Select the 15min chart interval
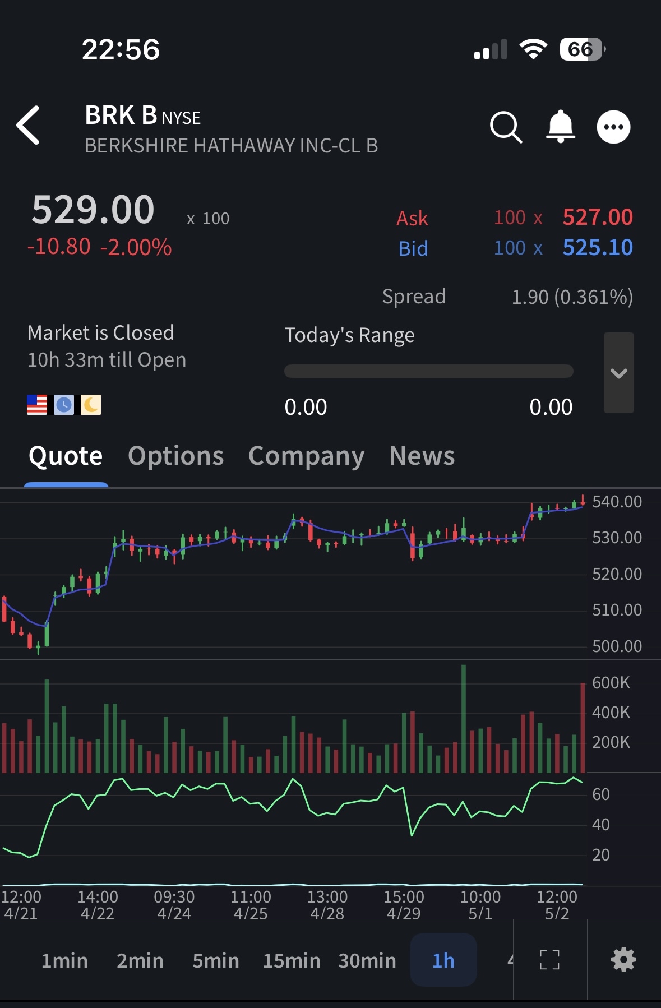This screenshot has height=1008, width=661. [x=292, y=960]
